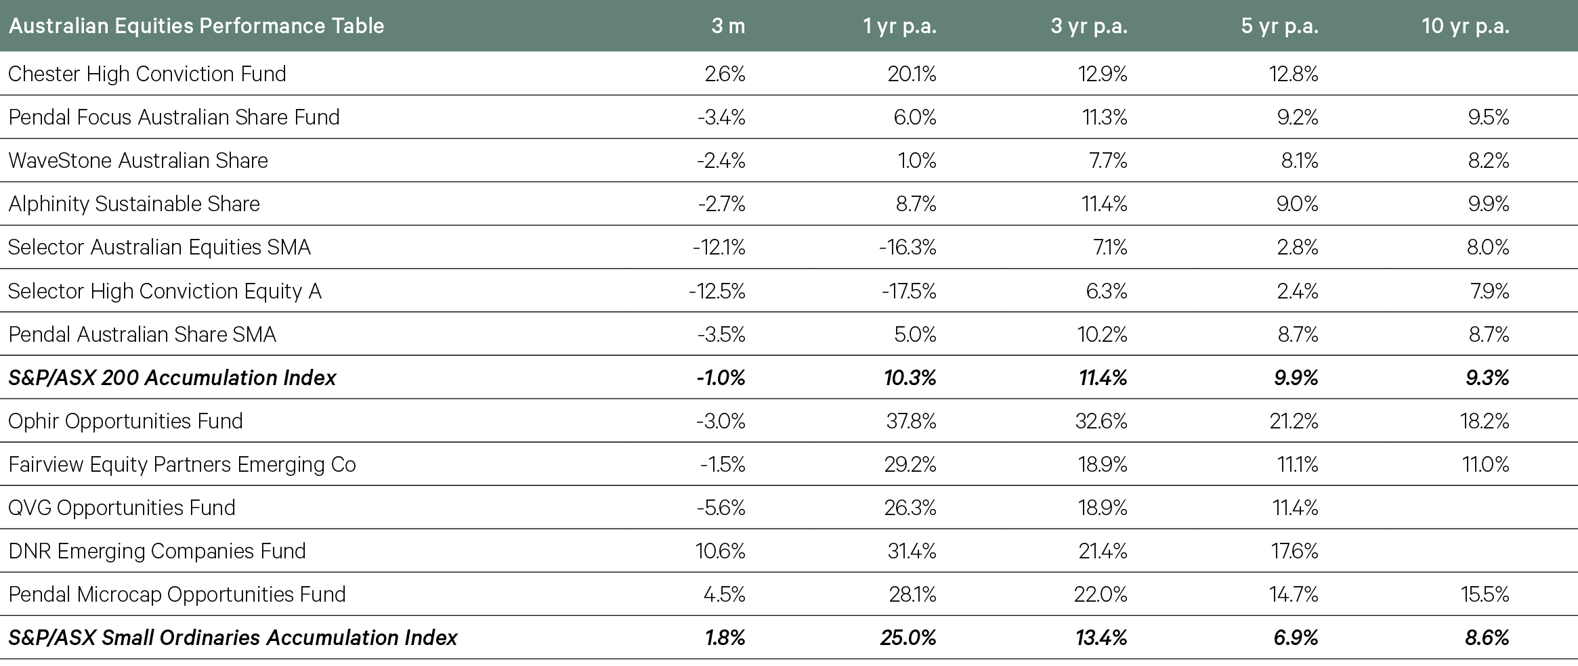The height and width of the screenshot is (666, 1578).
Task: Click Selector Australian Equities SMA label
Action: click(x=159, y=246)
